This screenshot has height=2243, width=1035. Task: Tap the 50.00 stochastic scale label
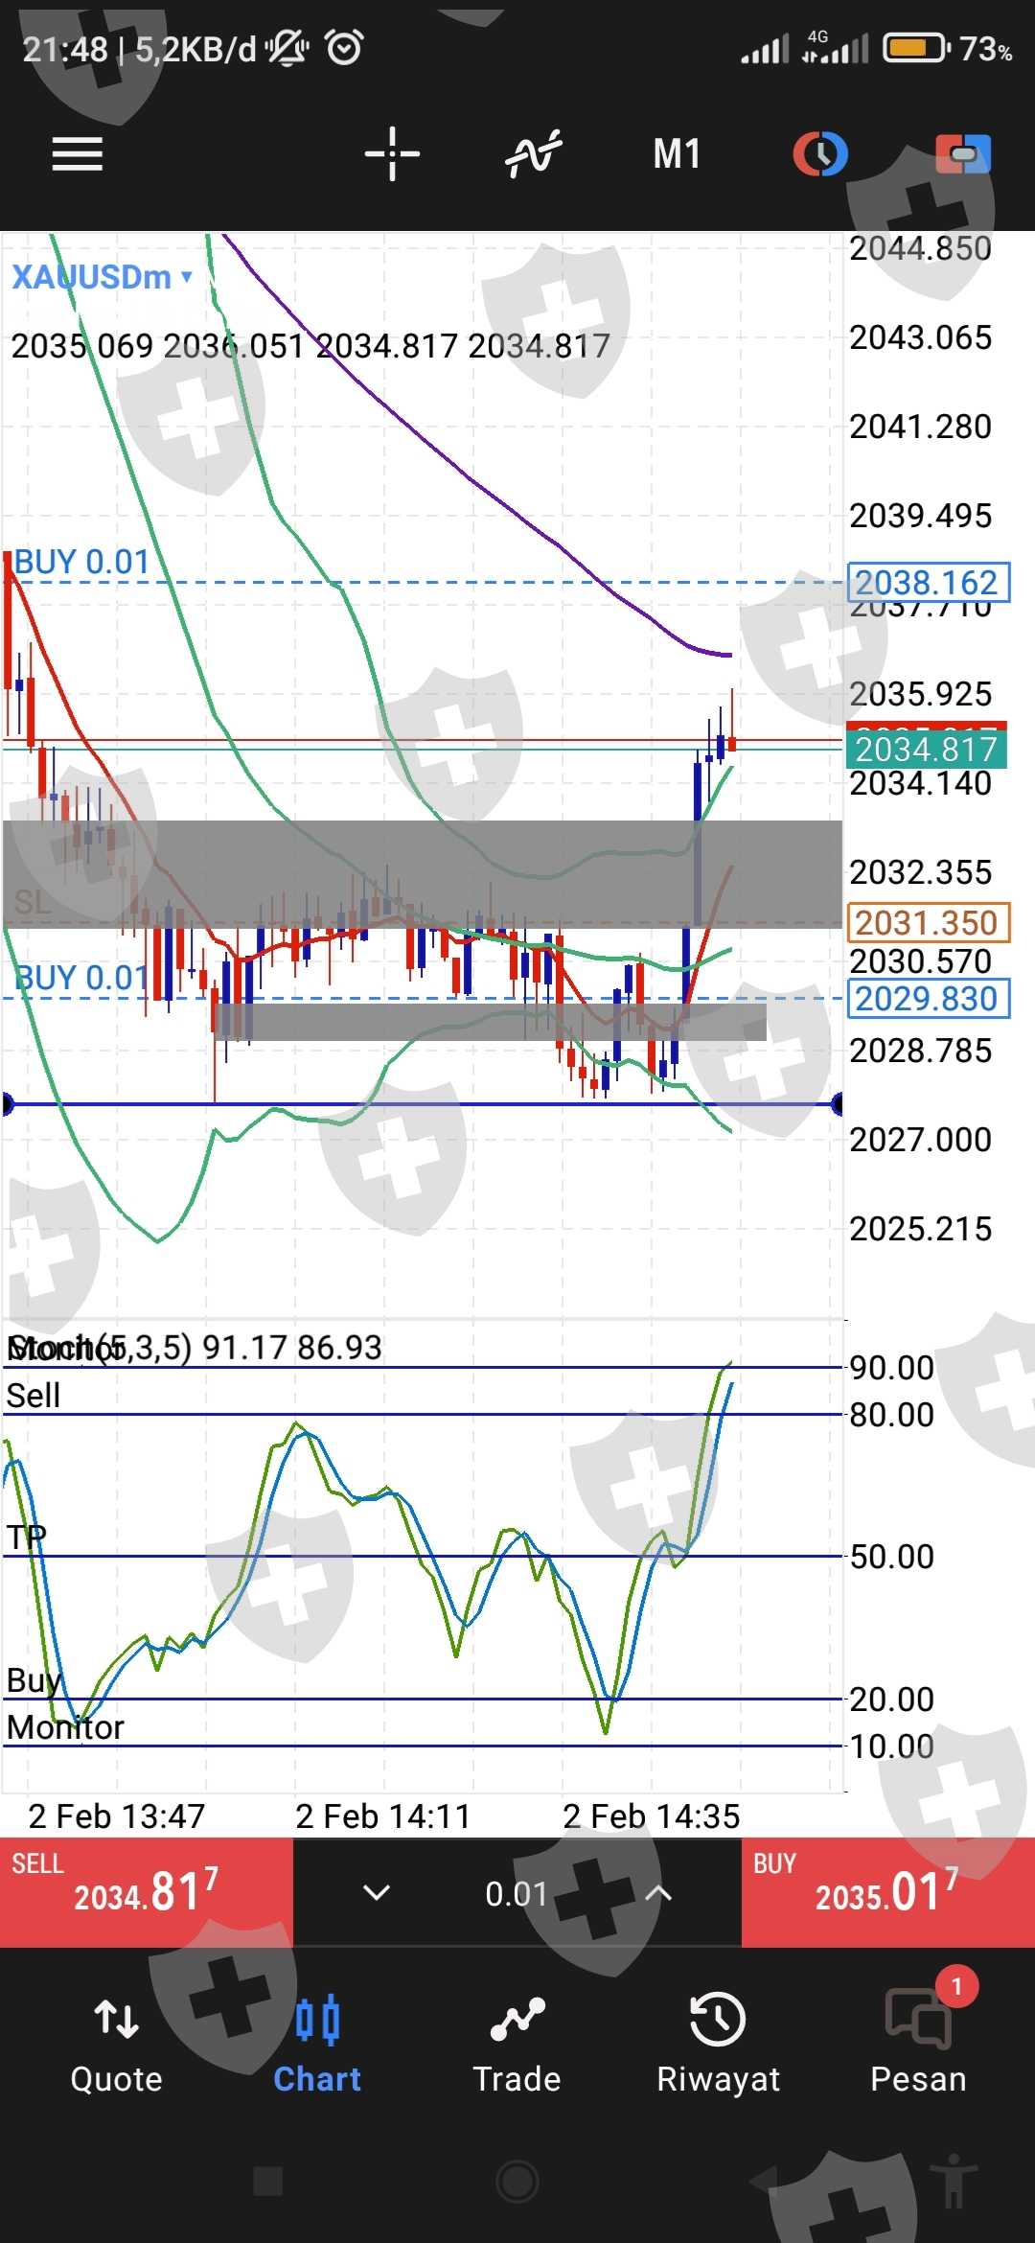(x=892, y=1557)
